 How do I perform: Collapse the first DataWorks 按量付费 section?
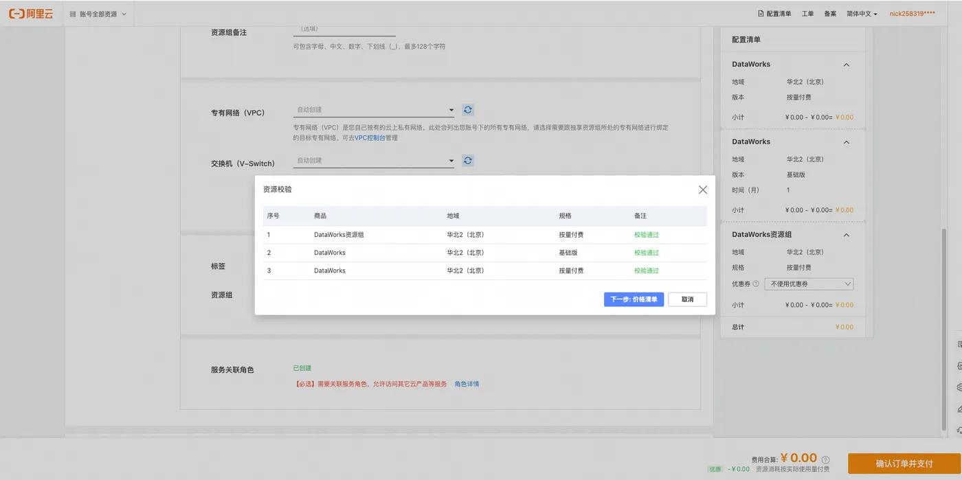[847, 65]
